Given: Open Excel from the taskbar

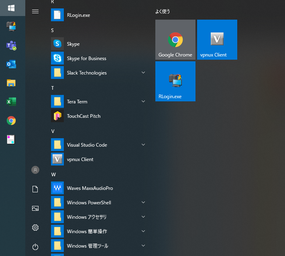Looking at the screenshot, I should [x=11, y=102].
